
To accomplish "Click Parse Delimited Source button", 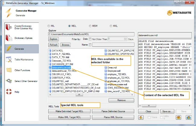I will 113,111.
